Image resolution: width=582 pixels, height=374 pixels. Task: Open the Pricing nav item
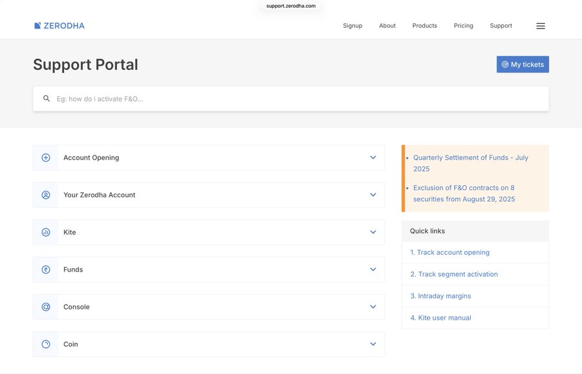[x=463, y=26]
